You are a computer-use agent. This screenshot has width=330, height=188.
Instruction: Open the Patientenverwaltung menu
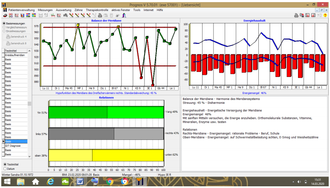pyautogui.click(x=21, y=9)
